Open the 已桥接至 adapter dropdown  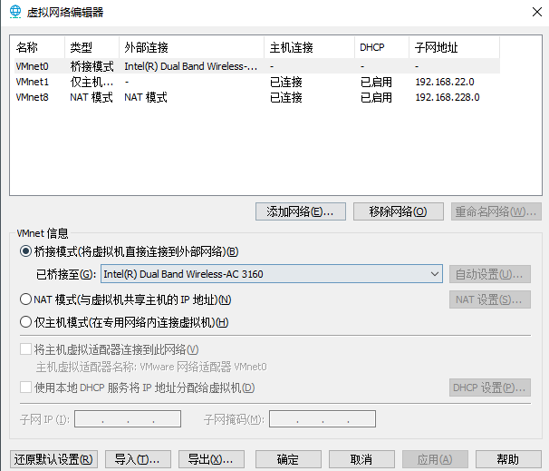pyautogui.click(x=272, y=274)
